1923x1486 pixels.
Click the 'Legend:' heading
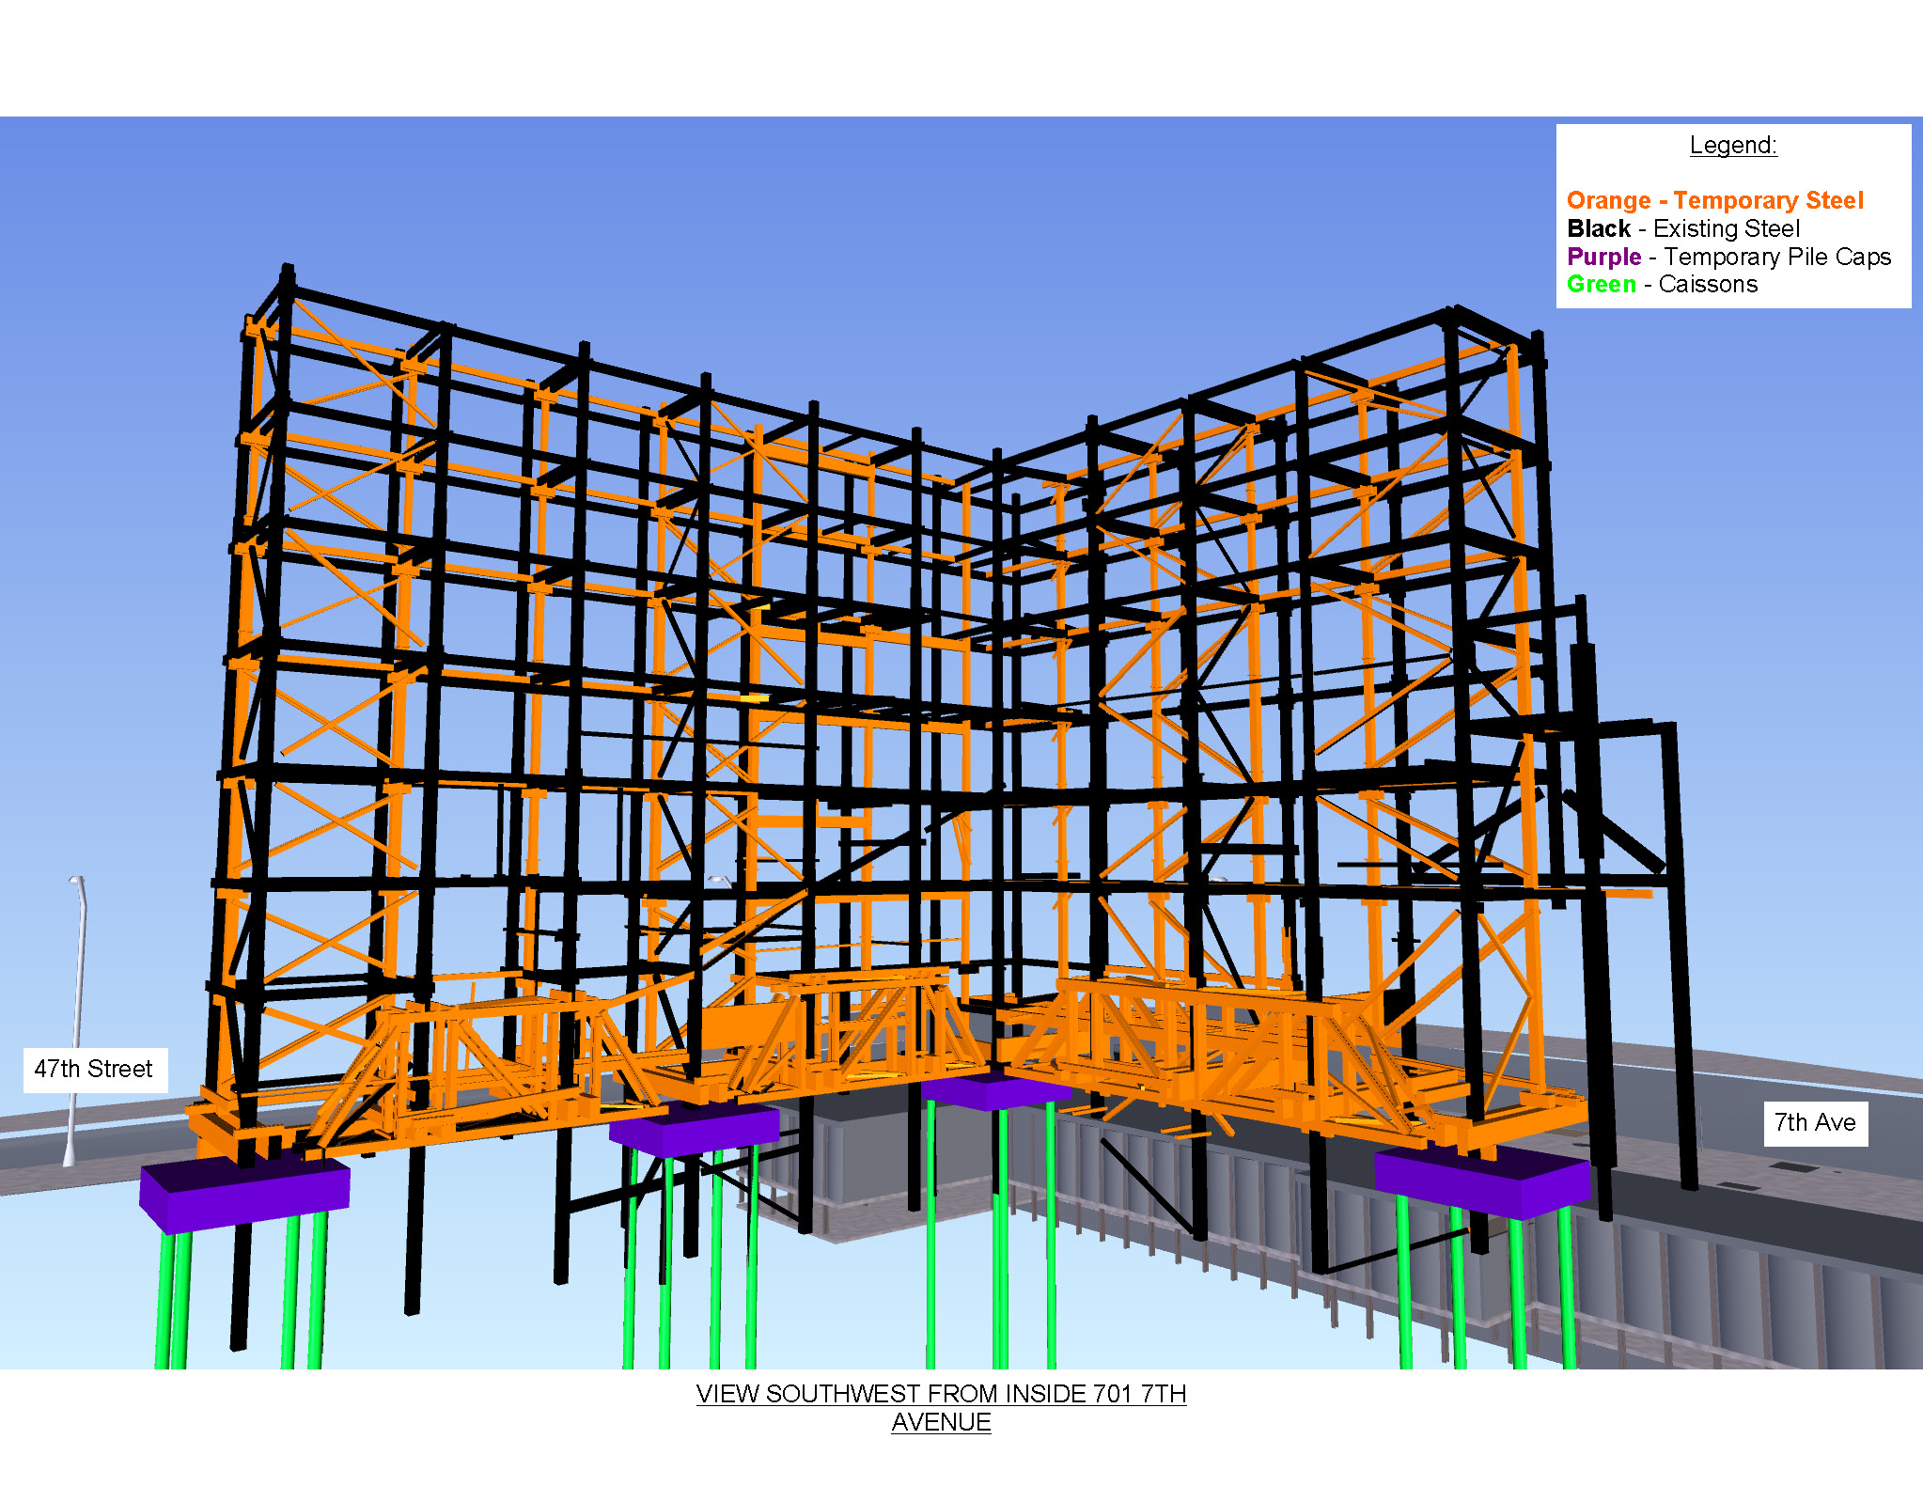(1733, 146)
